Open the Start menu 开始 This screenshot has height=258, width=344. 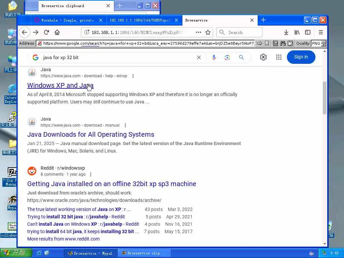coord(16,253)
